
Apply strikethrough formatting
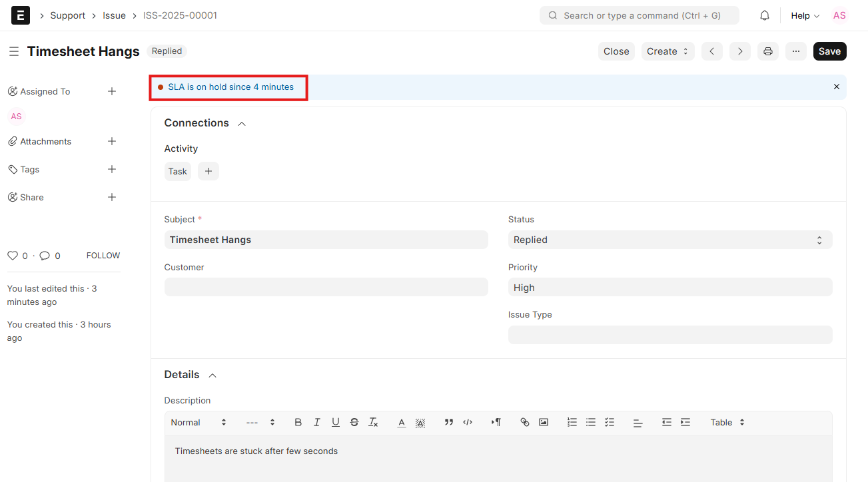tap(354, 422)
